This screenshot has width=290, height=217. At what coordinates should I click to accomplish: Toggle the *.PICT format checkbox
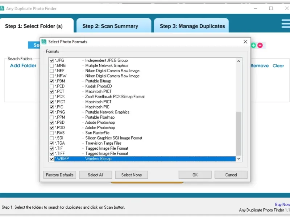point(51,102)
